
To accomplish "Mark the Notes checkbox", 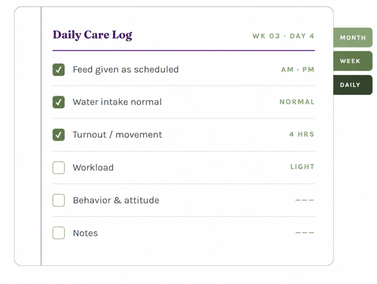I will pyautogui.click(x=59, y=233).
